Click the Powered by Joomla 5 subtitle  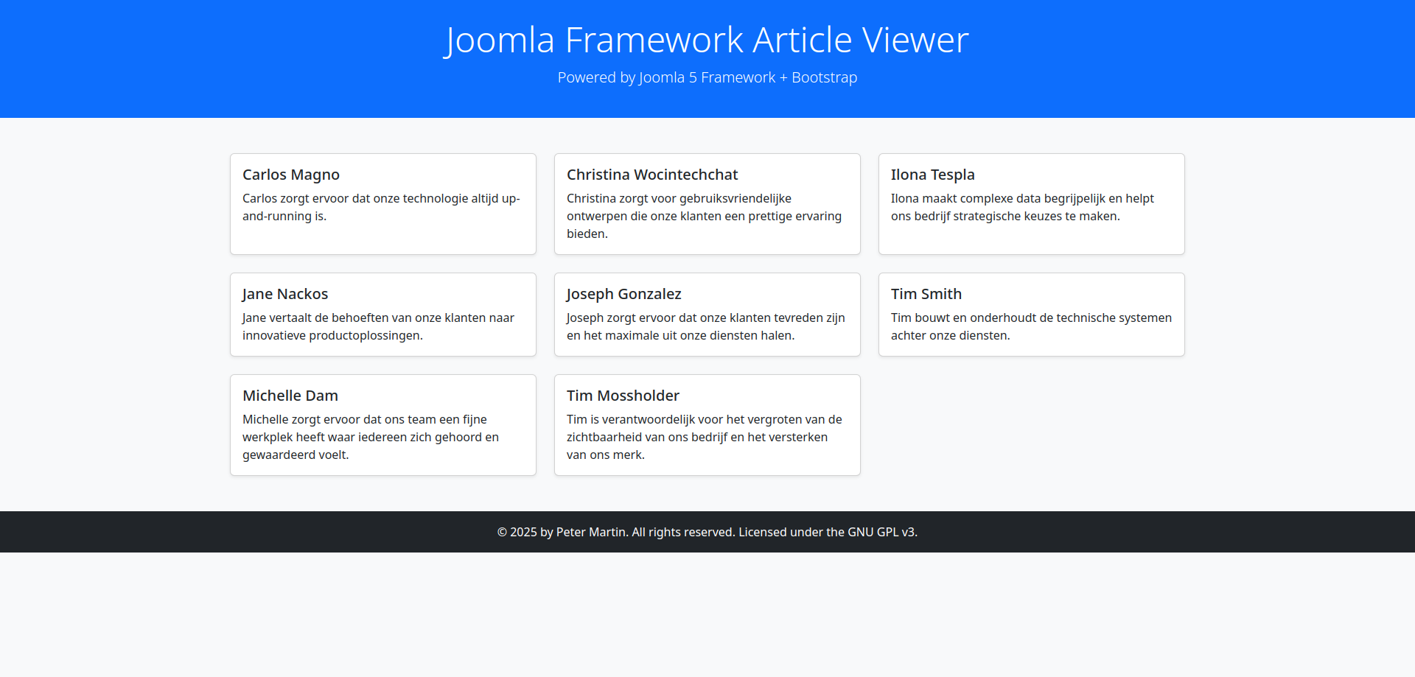click(x=707, y=77)
